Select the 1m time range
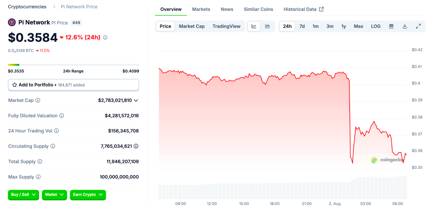Image resolution: width=430 pixels, height=207 pixels. (316, 26)
